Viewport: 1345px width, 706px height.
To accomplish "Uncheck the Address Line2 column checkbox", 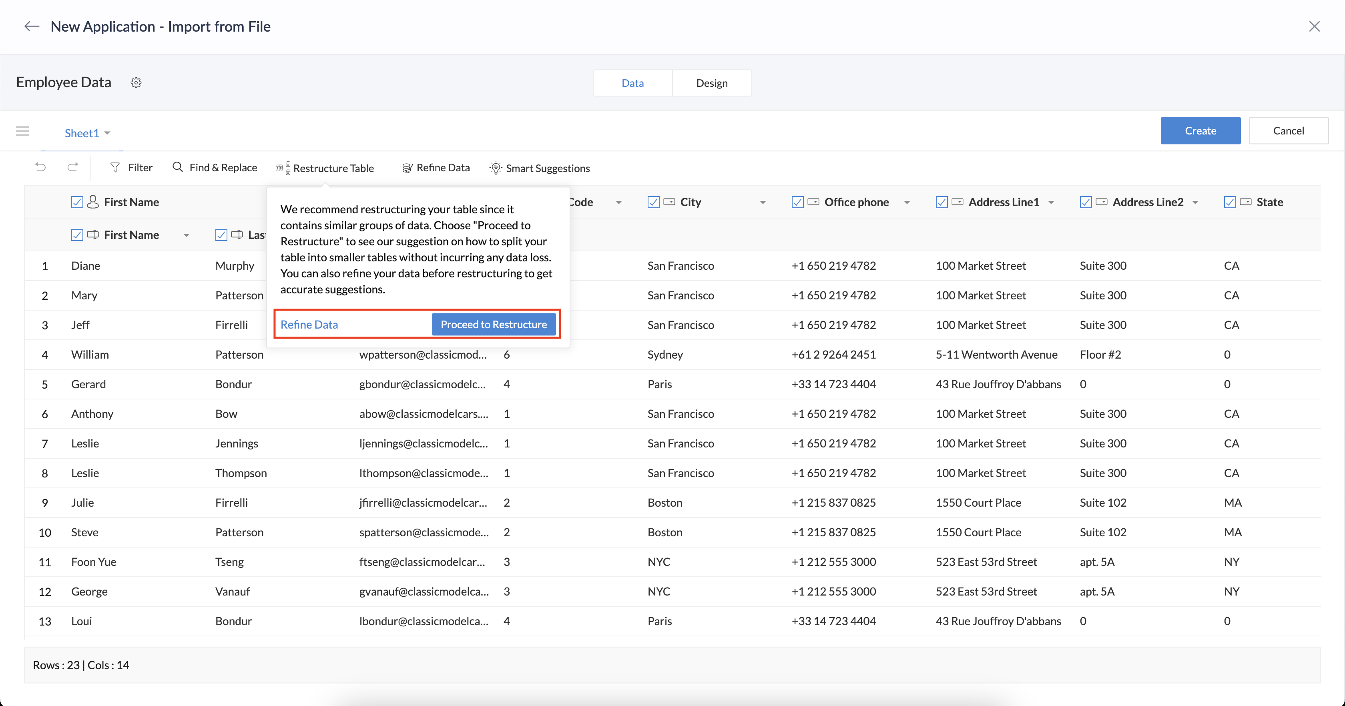I will click(x=1086, y=202).
